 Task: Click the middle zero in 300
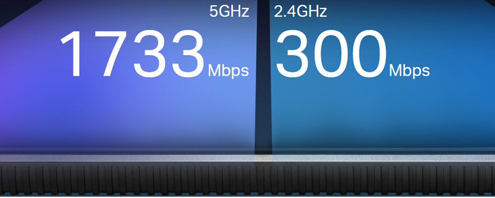[x=331, y=54]
